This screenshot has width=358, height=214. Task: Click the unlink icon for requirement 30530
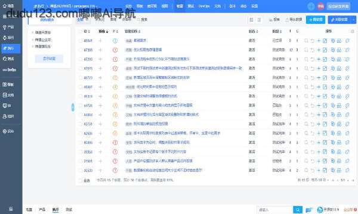347,171
